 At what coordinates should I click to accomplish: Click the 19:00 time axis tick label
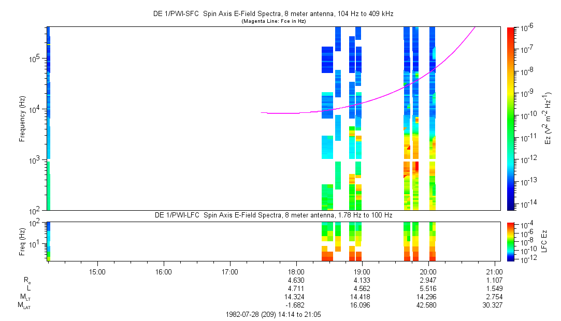click(x=362, y=271)
